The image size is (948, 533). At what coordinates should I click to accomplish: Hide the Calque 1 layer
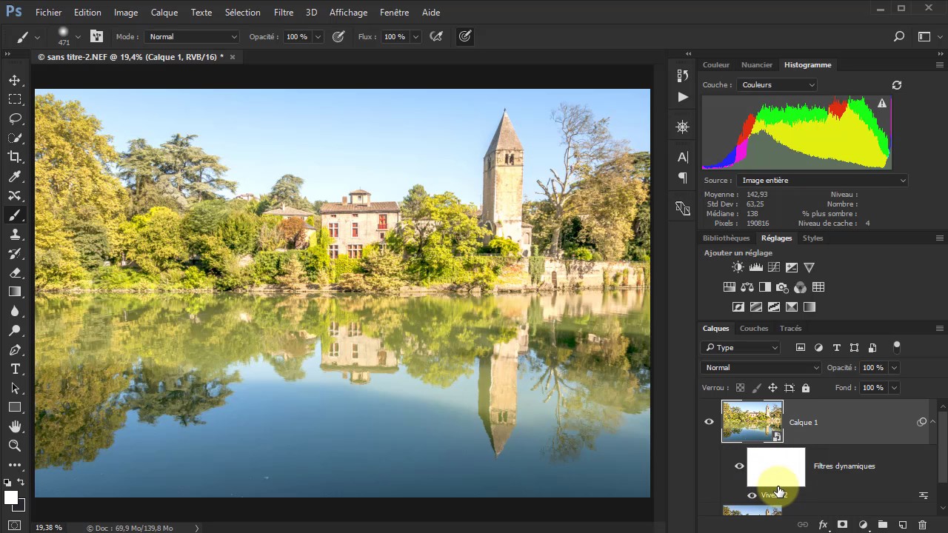[x=709, y=422]
